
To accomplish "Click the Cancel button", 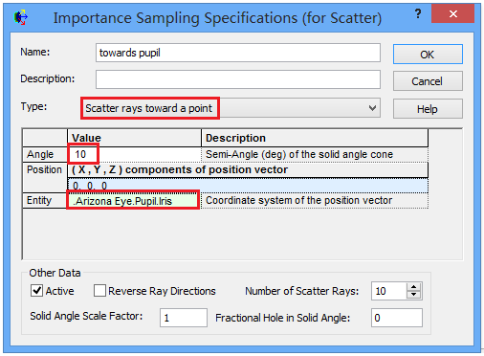I will (x=428, y=81).
